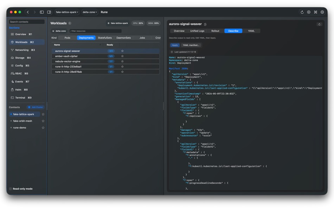This screenshot has width=334, height=209.
Task: Select the Workloads section
Action: click(27, 42)
